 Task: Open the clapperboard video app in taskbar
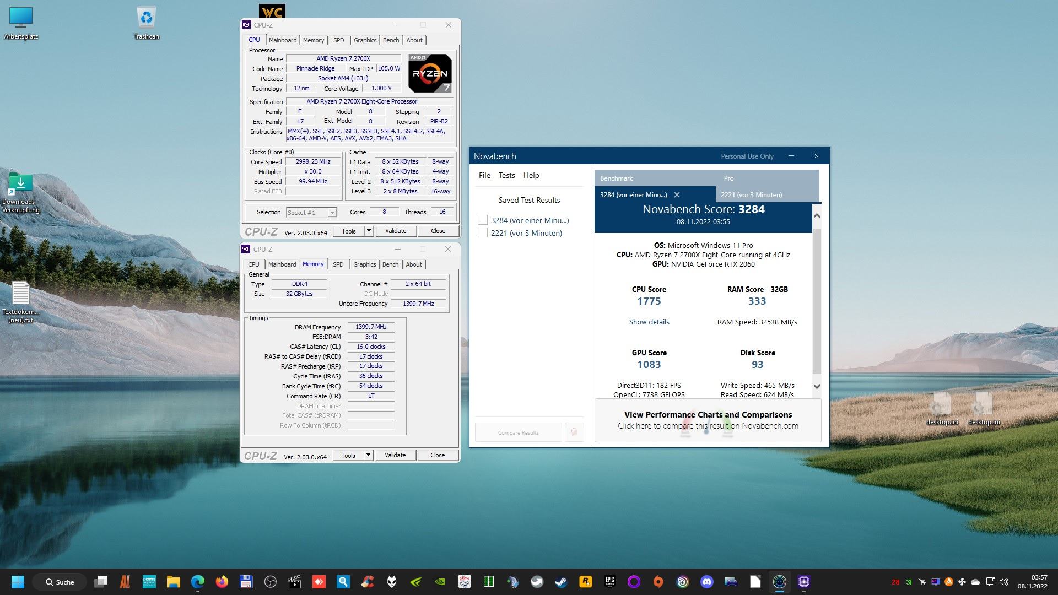click(x=295, y=582)
